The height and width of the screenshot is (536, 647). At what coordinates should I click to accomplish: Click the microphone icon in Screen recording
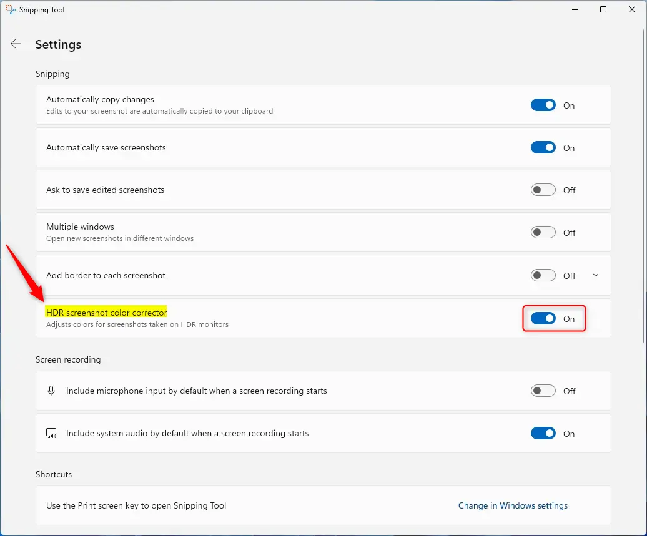[x=51, y=391]
